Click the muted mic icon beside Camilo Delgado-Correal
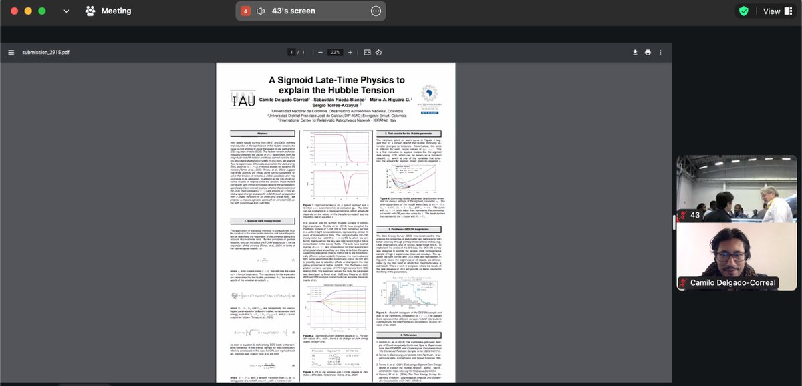 (684, 282)
